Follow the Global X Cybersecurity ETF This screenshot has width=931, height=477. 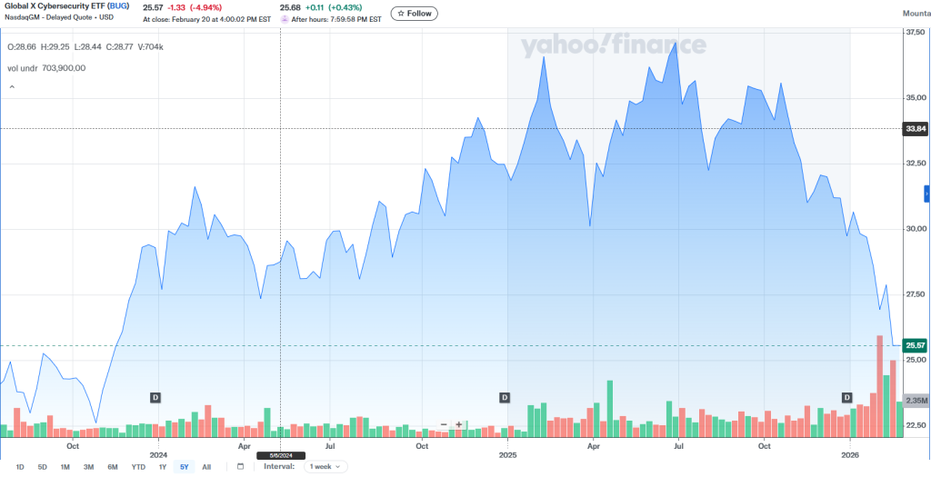pos(415,13)
